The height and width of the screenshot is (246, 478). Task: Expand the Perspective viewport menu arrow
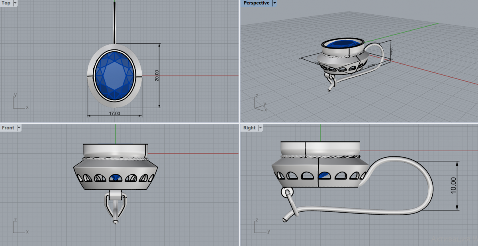274,3
